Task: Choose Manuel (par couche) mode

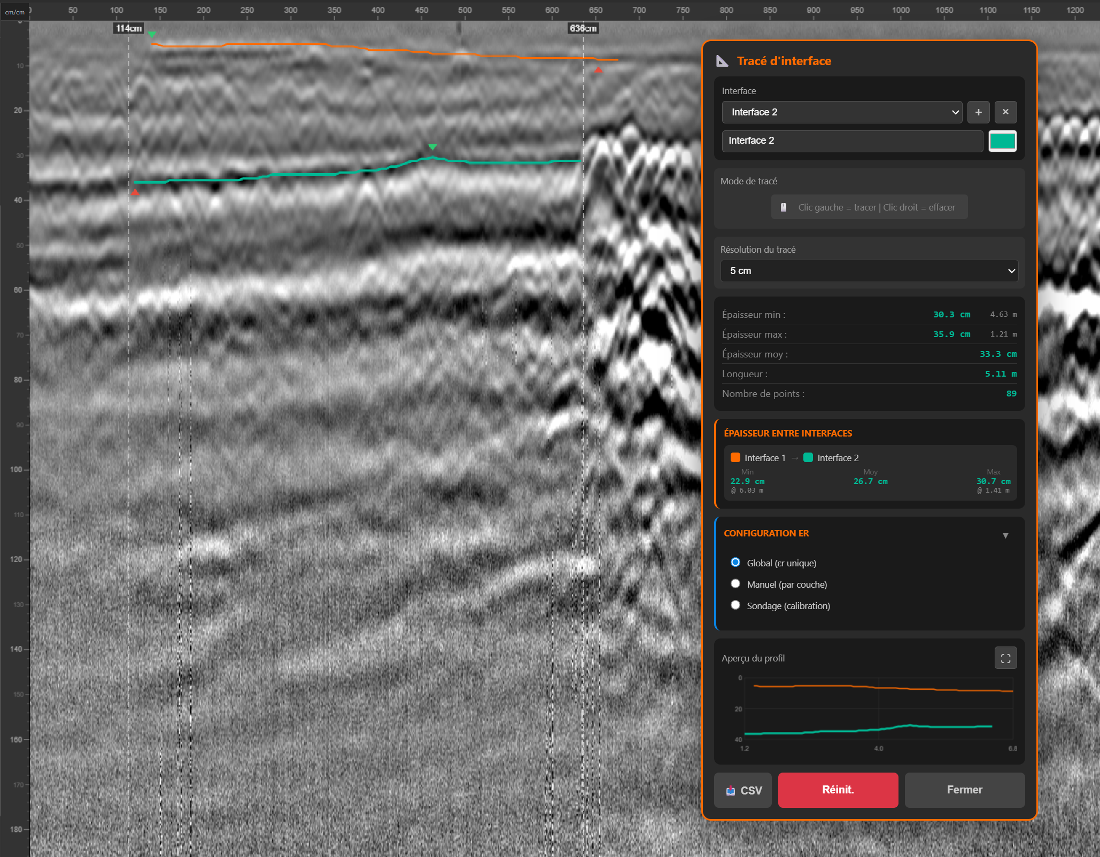Action: 735,583
